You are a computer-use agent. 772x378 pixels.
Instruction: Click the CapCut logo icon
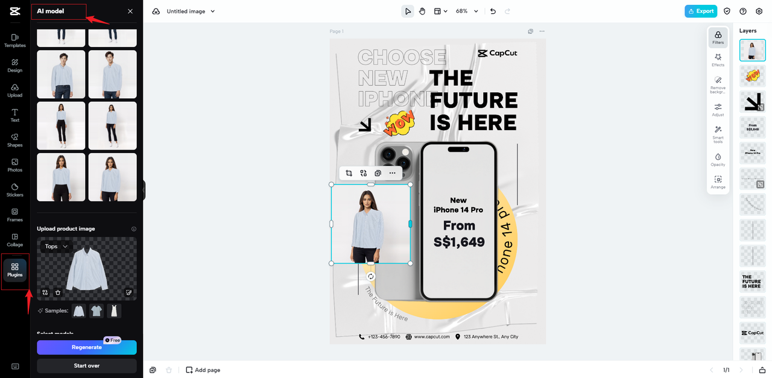pos(14,11)
